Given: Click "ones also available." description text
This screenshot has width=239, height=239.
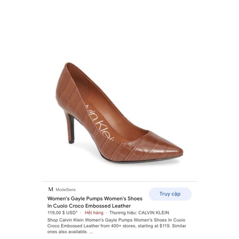Looking at the screenshot, I should coord(68,232).
